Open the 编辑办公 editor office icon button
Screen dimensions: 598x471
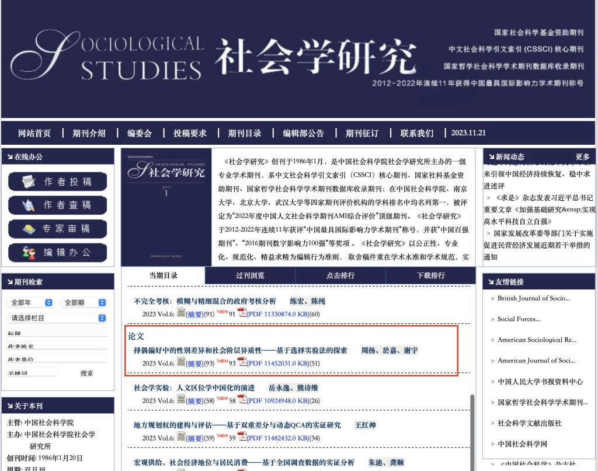pos(57,253)
